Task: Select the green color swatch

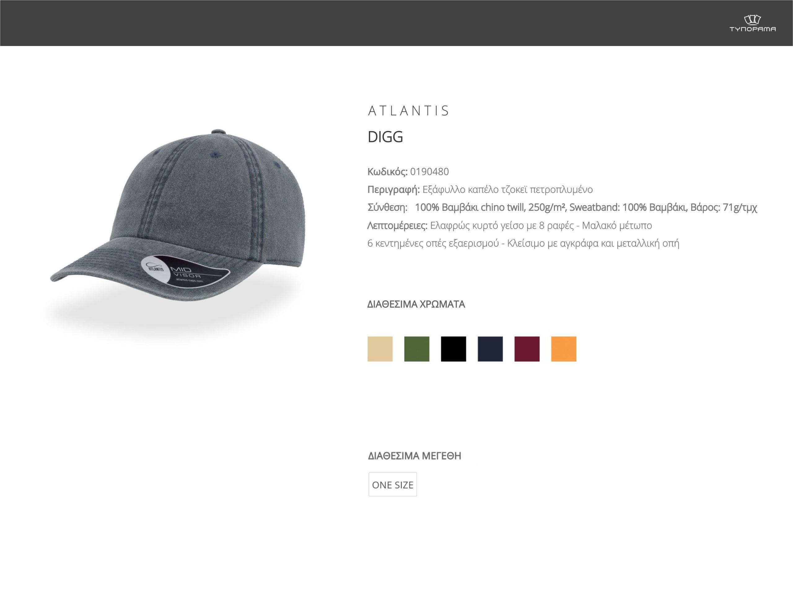Action: 417,349
